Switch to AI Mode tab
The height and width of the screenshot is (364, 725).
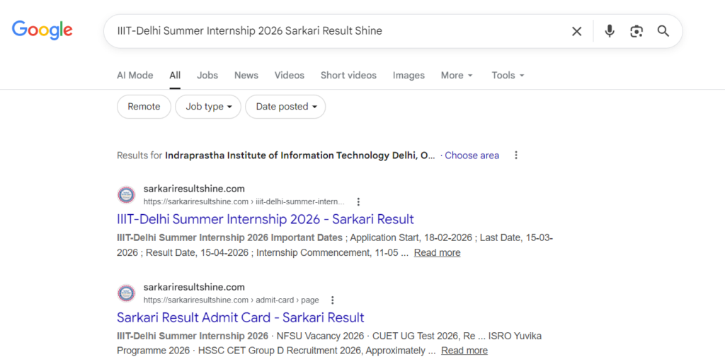point(135,75)
